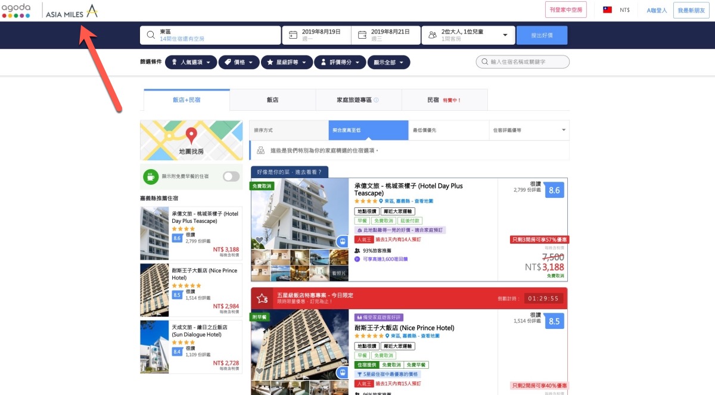Toggle show stays with free breakfast switch
The width and height of the screenshot is (715, 395).
click(x=231, y=176)
